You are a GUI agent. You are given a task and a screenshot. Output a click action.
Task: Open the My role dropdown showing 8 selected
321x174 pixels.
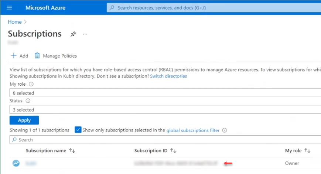(x=165, y=93)
